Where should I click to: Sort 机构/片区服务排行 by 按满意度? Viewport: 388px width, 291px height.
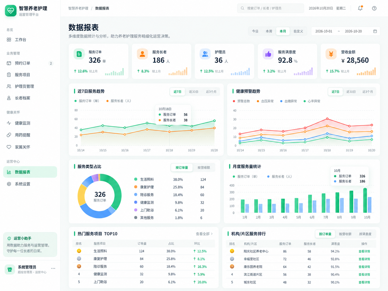coord(365,234)
